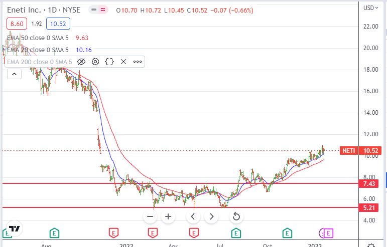Open more options for EMA 200 indicator
387x247 pixels.
(138, 62)
